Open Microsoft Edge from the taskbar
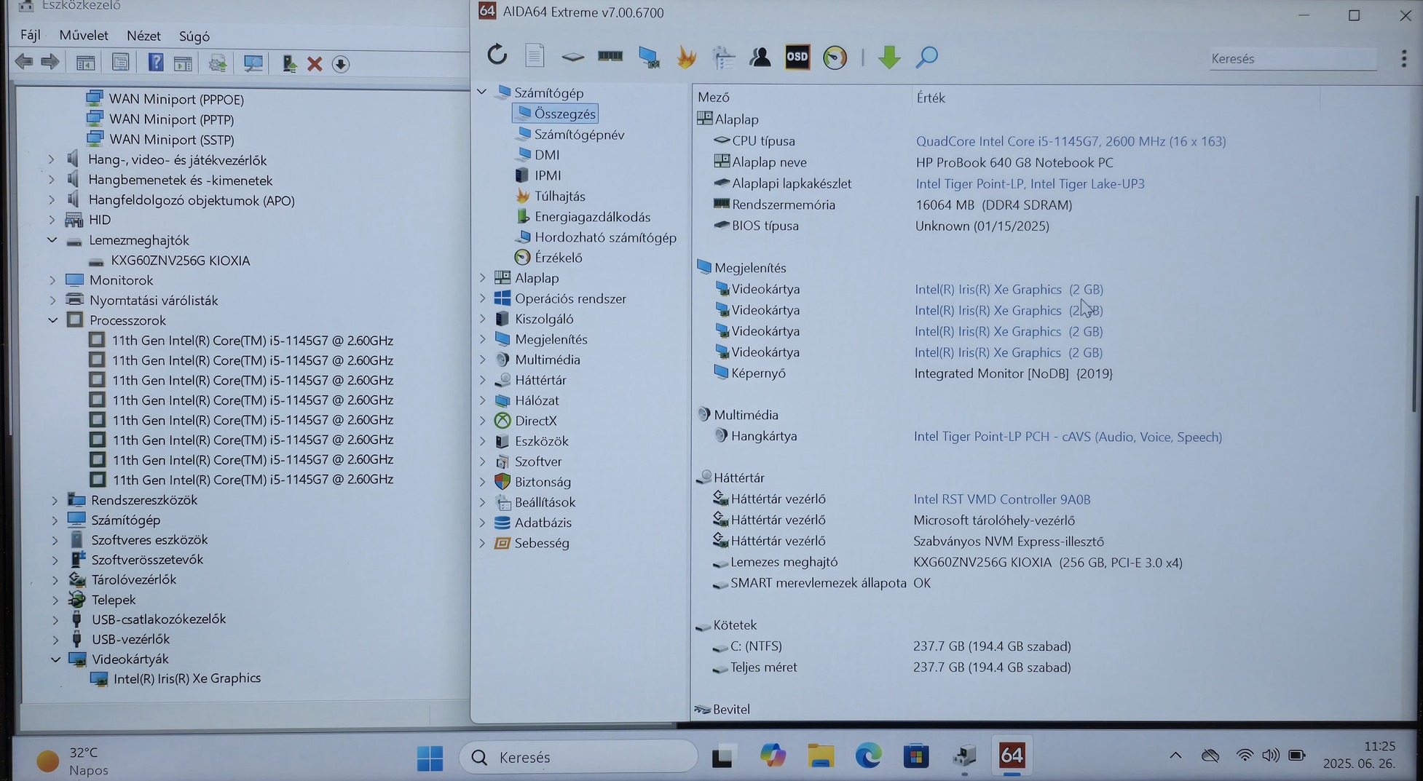The width and height of the screenshot is (1423, 781). pyautogui.click(x=868, y=757)
